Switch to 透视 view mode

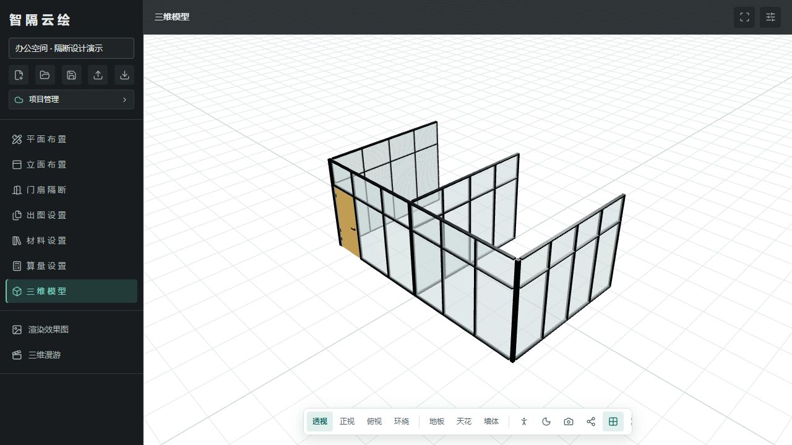320,422
